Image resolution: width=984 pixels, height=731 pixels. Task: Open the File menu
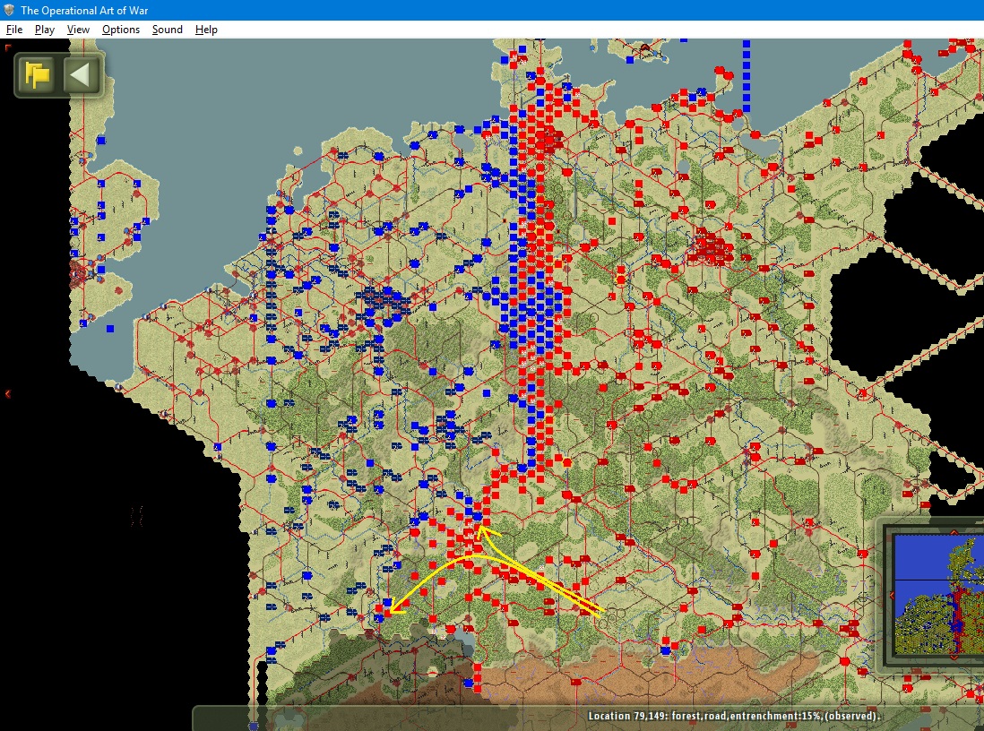point(13,30)
